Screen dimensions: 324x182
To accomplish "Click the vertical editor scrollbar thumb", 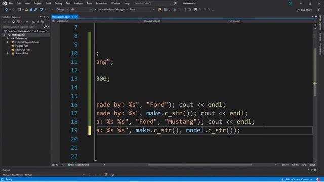I will [315, 72].
